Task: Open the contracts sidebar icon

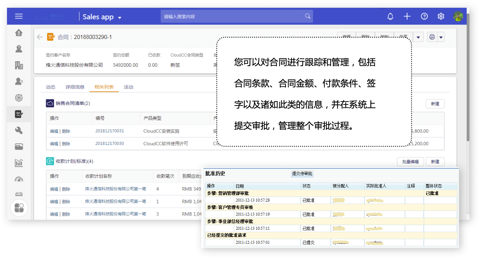Action: coord(19,114)
